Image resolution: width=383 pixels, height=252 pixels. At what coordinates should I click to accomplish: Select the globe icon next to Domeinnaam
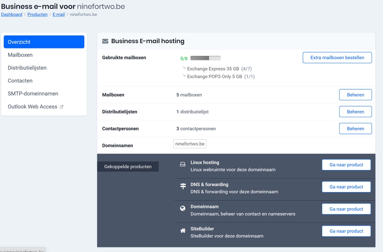click(x=183, y=208)
